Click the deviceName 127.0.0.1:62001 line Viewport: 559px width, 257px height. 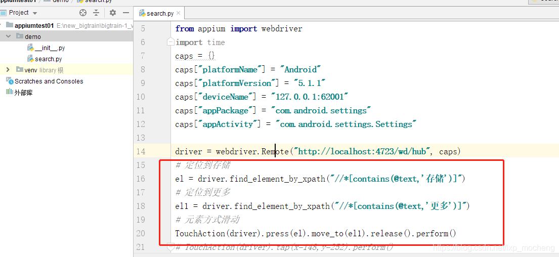(262, 97)
